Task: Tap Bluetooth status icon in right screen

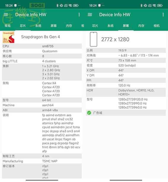Action: tap(141, 5)
